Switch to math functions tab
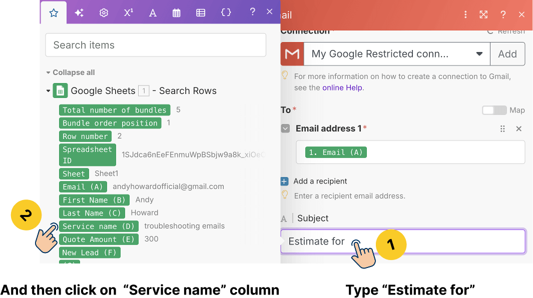Screen dimensions: 533x298 pos(128,13)
